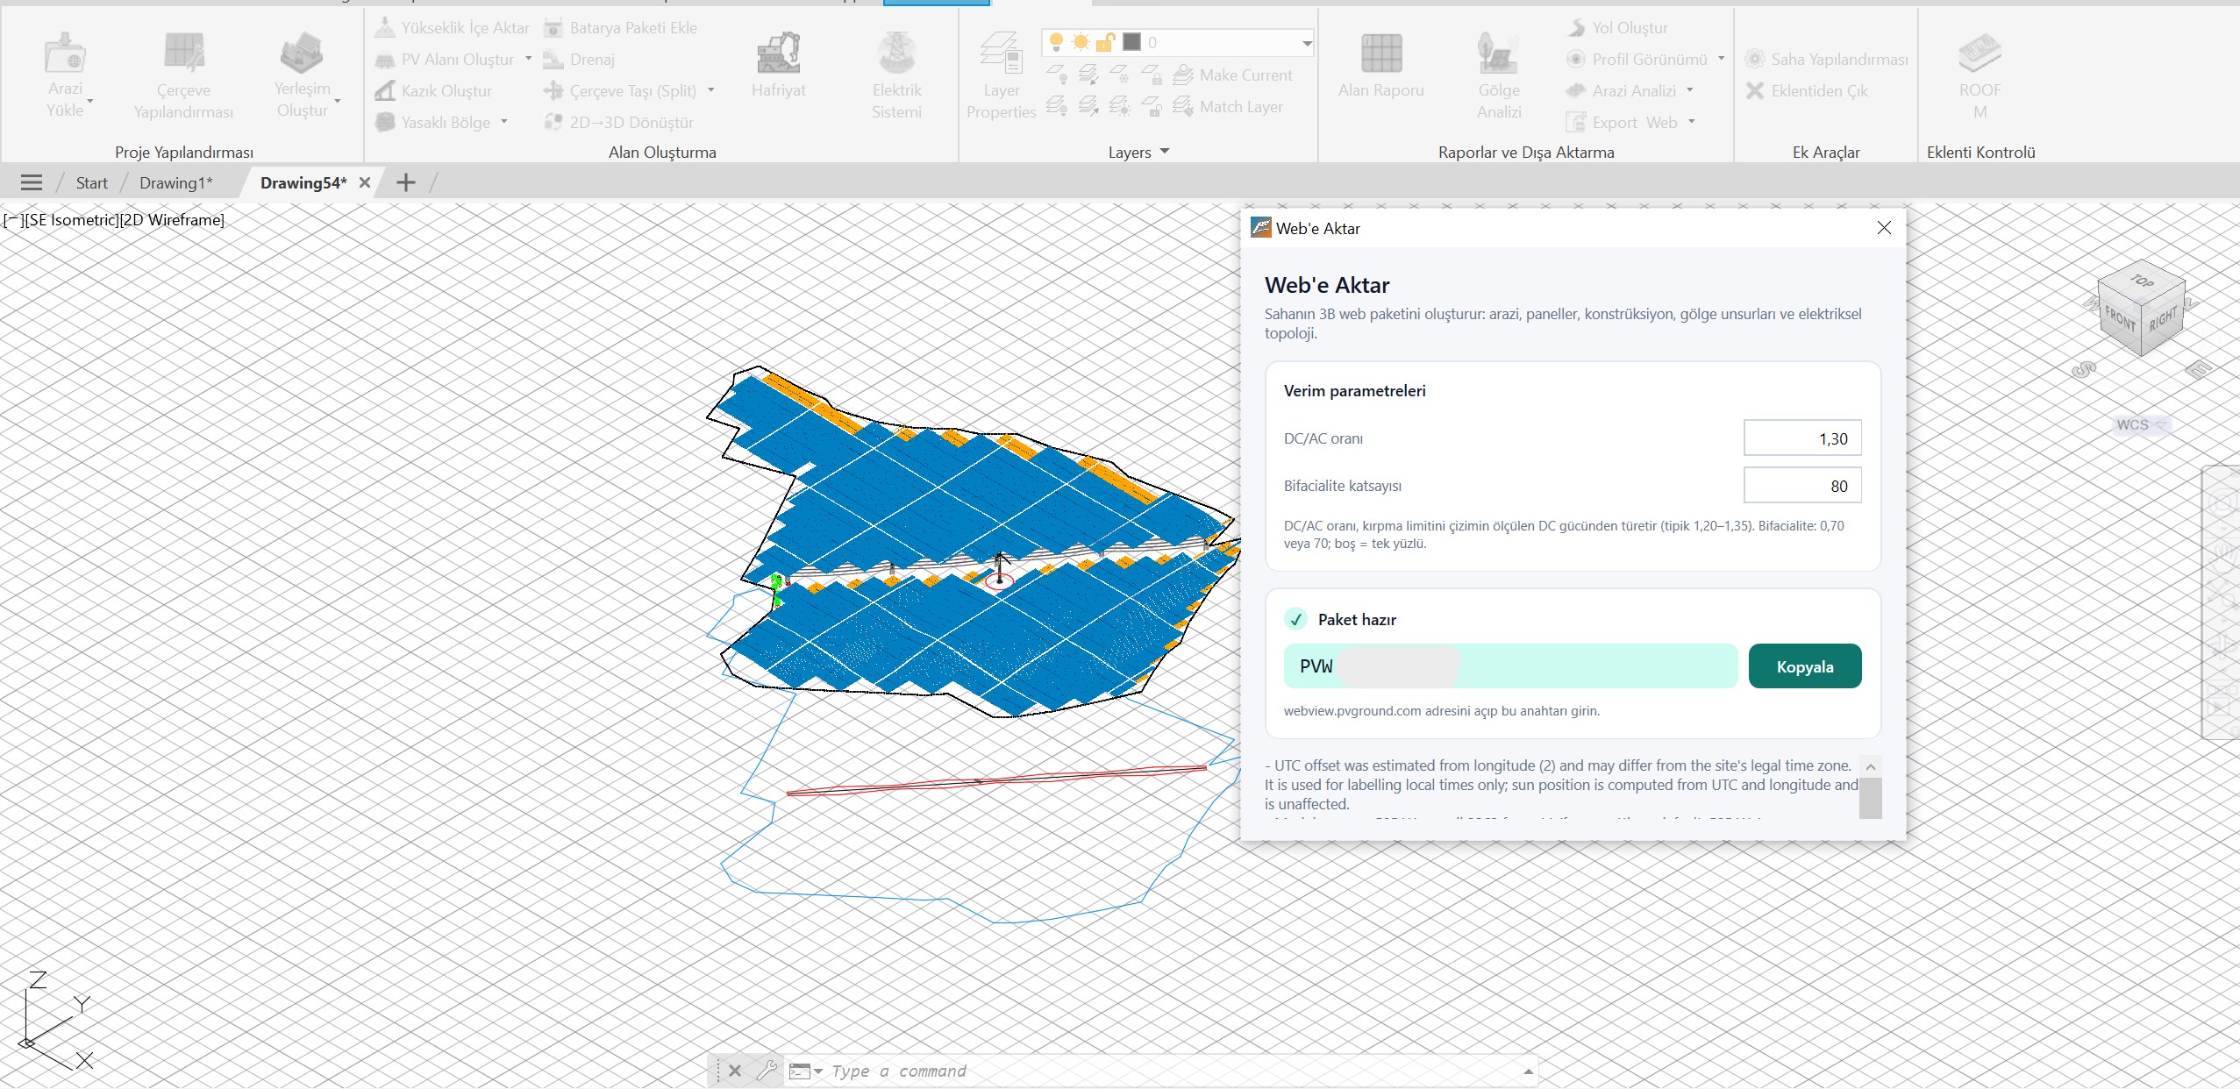The image size is (2240, 1089).
Task: Click the TOP face of ViewCube
Action: [2141, 281]
